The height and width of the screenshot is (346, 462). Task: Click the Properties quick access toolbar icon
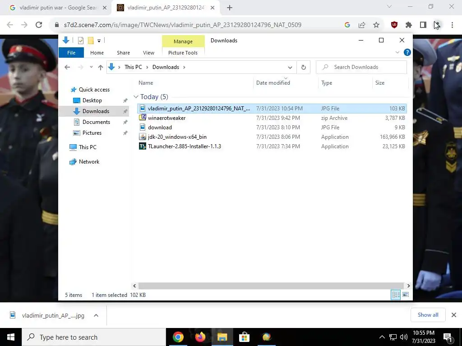coord(80,41)
